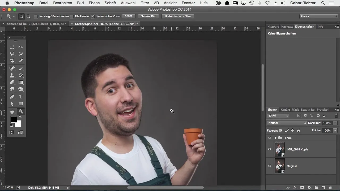Expand the Form layer group
340x191 pixels.
276,138
